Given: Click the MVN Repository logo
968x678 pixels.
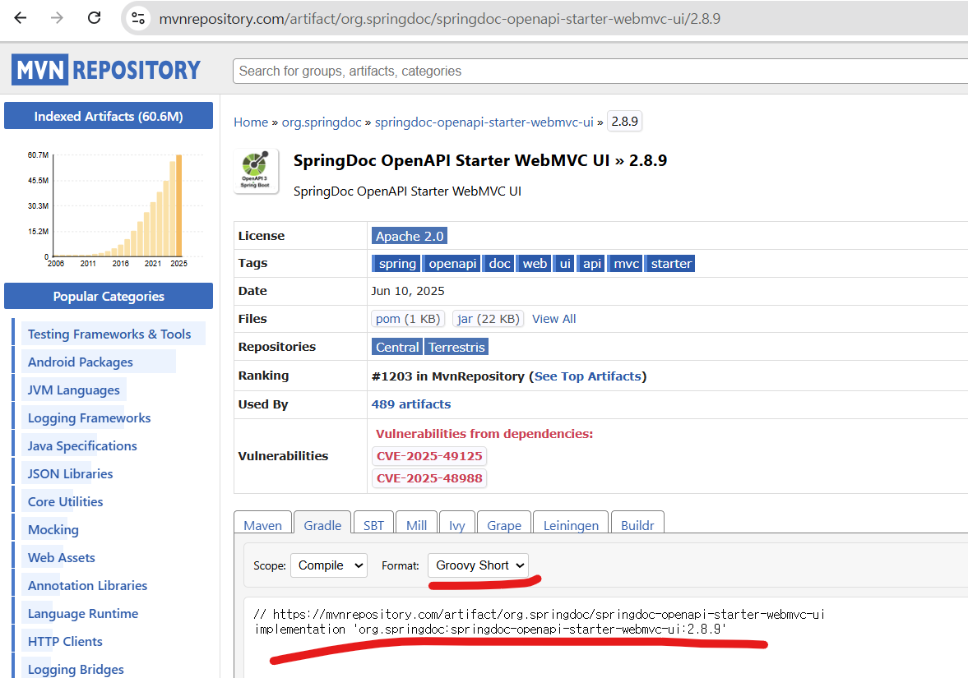Looking at the screenshot, I should click(x=106, y=70).
